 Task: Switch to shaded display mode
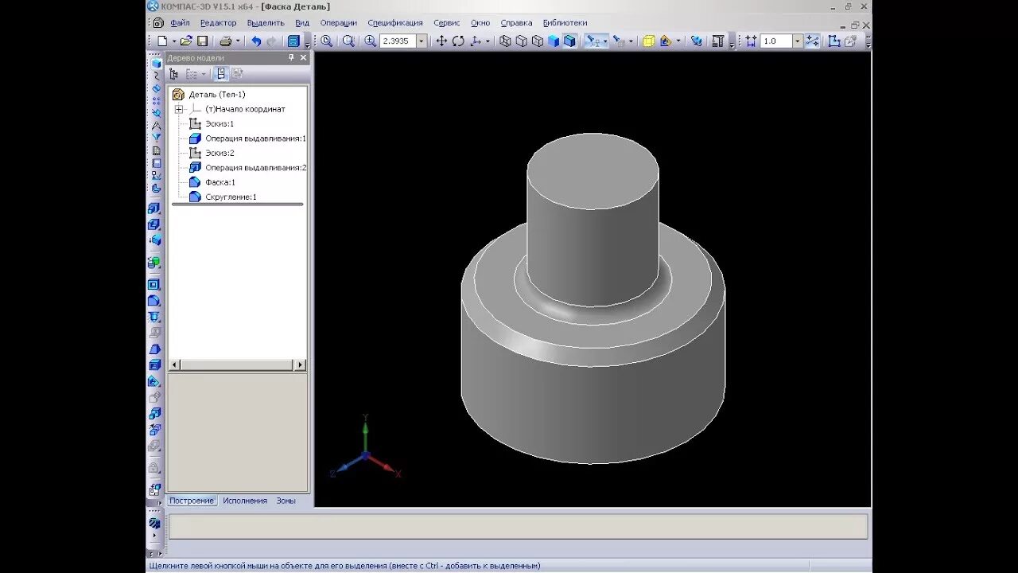pos(554,41)
